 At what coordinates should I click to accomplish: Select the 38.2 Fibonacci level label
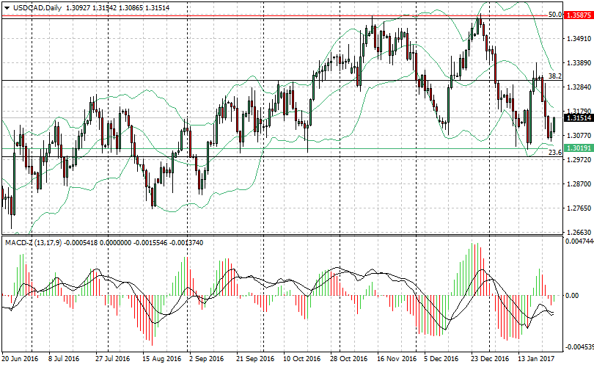click(x=555, y=76)
